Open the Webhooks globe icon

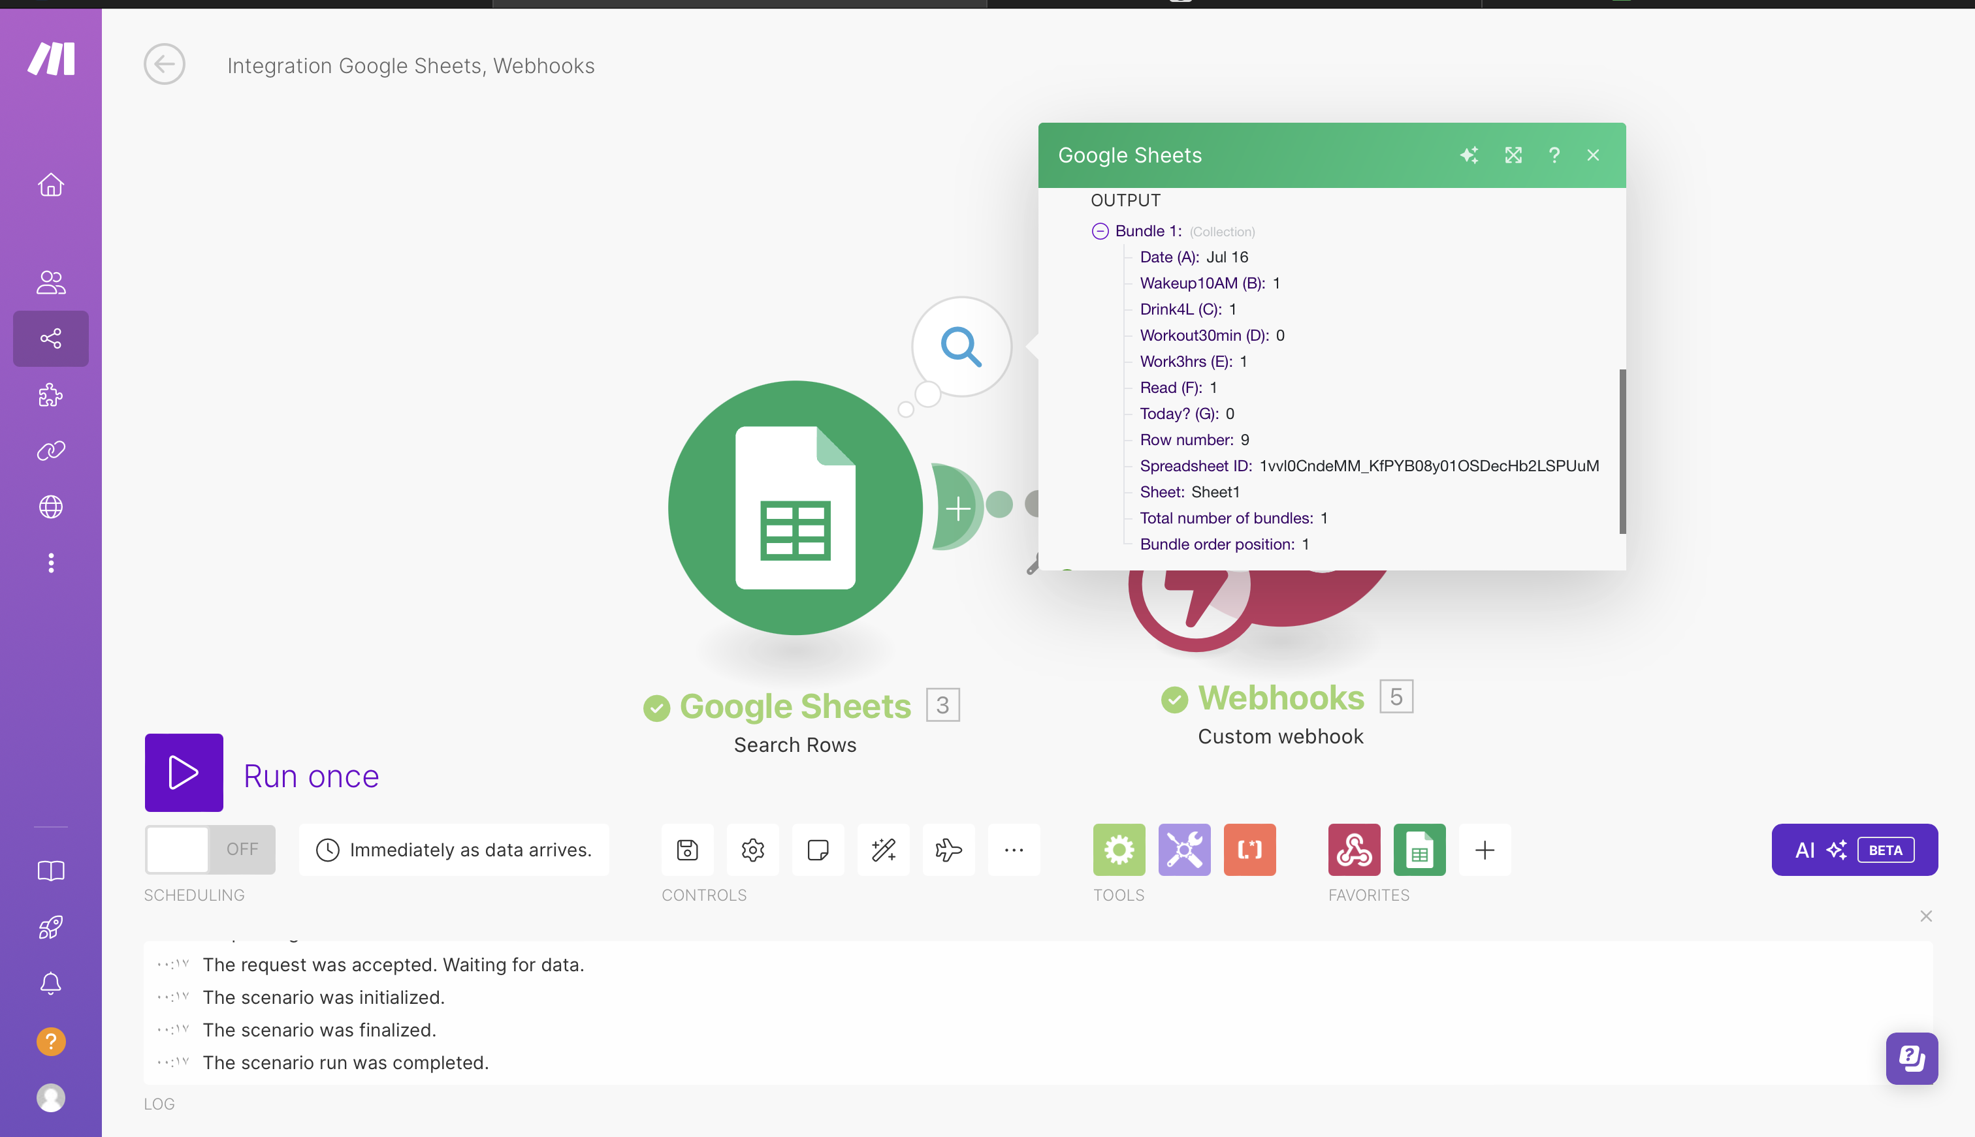coord(51,506)
